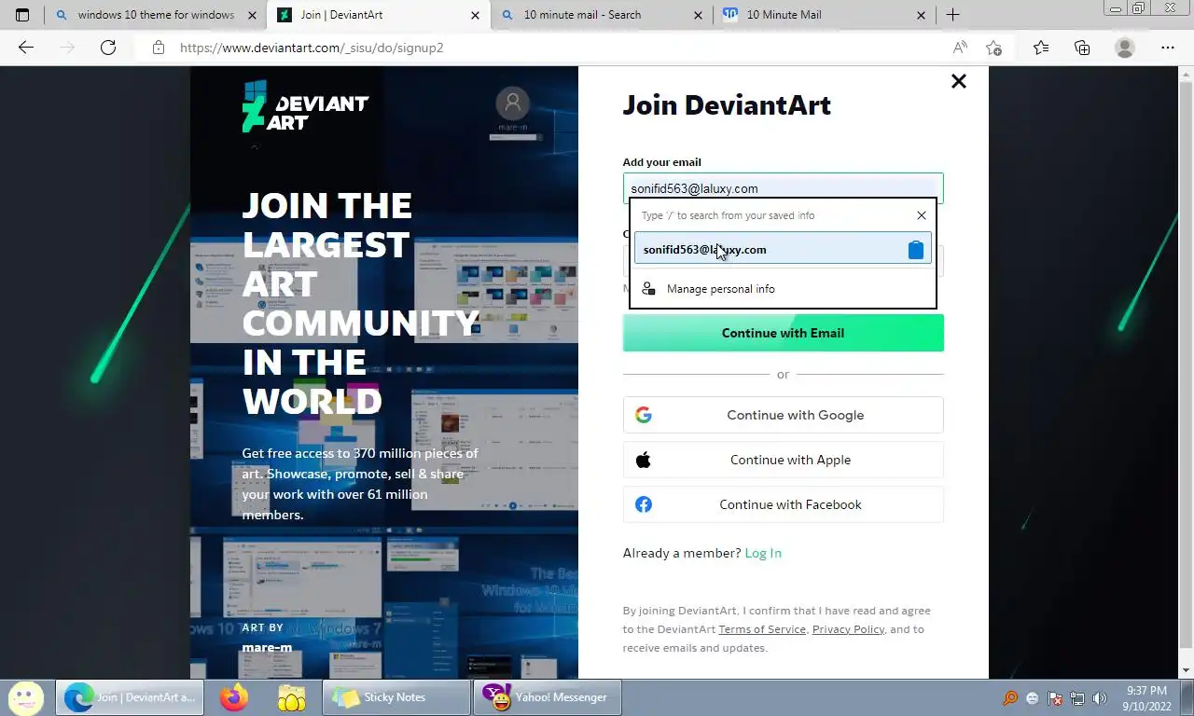The height and width of the screenshot is (716, 1194).
Task: Click Continue with Apple button
Action: [783, 460]
